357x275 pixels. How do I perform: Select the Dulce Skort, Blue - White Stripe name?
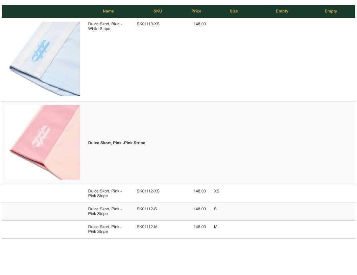coord(105,26)
